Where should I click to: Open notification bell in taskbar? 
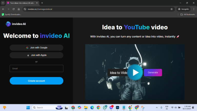pyautogui.click(x=193, y=108)
